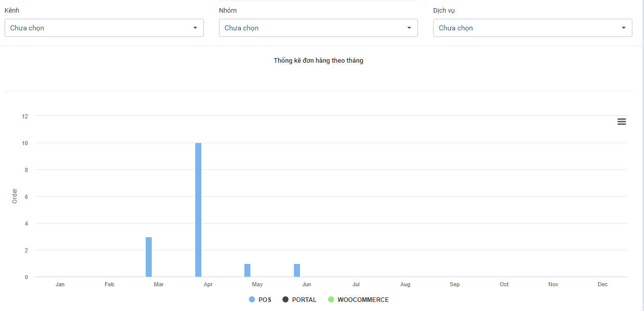The width and height of the screenshot is (644, 311).
Task: Select the June bar in the chart
Action: (297, 271)
